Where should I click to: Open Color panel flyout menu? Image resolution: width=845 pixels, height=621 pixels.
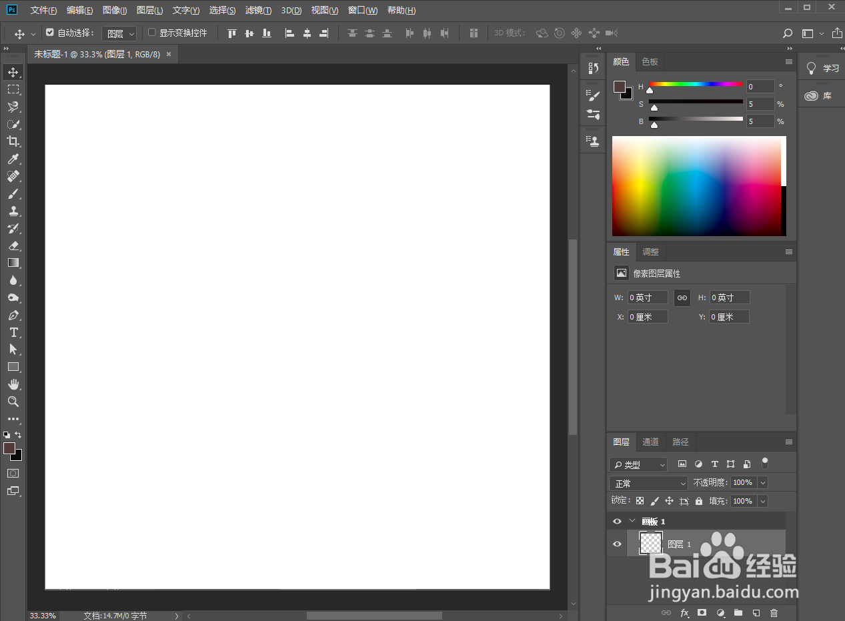[789, 61]
